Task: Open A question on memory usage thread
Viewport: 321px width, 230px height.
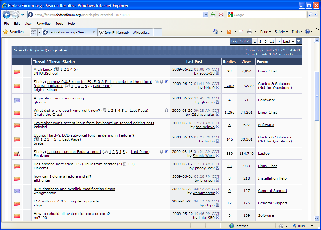Action: [x=60, y=98]
